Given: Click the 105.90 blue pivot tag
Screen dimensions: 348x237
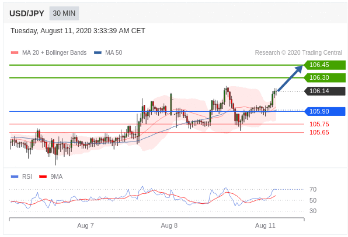Looking at the screenshot, I should [324, 111].
